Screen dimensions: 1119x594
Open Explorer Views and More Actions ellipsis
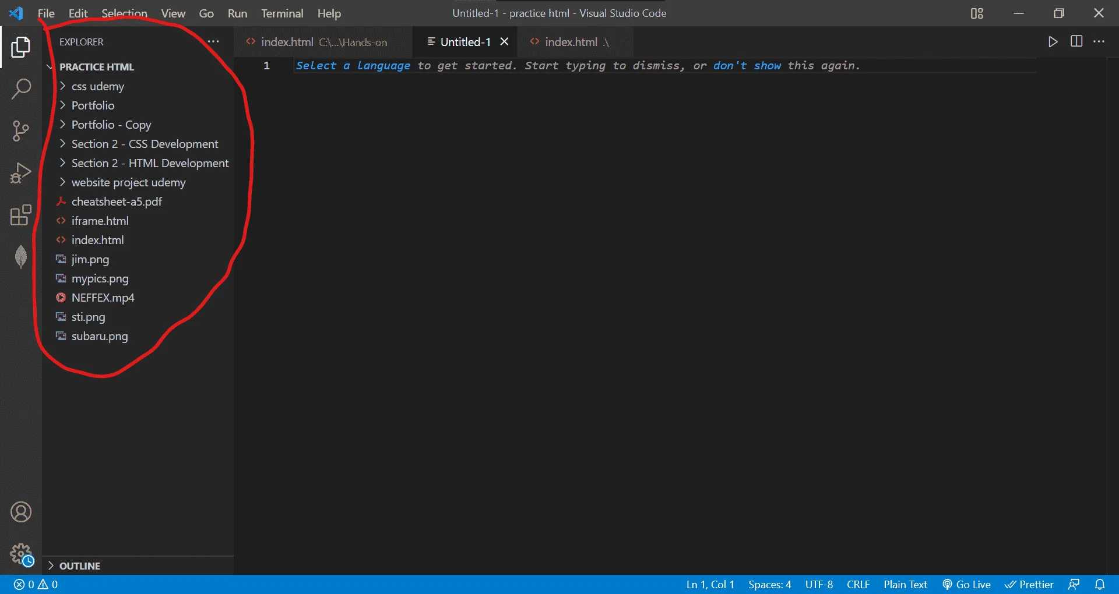click(213, 41)
